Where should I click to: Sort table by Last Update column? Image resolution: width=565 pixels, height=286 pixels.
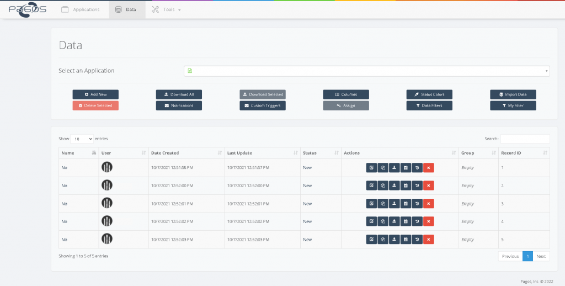click(262, 153)
